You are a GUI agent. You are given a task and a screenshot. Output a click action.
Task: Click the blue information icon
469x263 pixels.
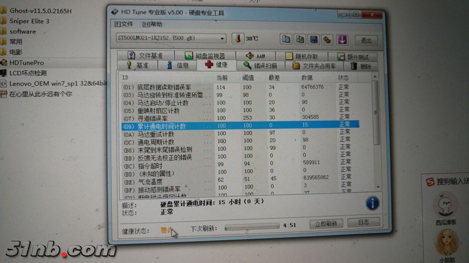click(x=372, y=203)
